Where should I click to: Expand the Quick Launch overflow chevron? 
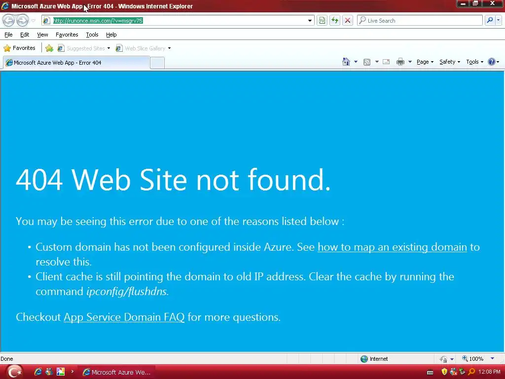coord(72,372)
